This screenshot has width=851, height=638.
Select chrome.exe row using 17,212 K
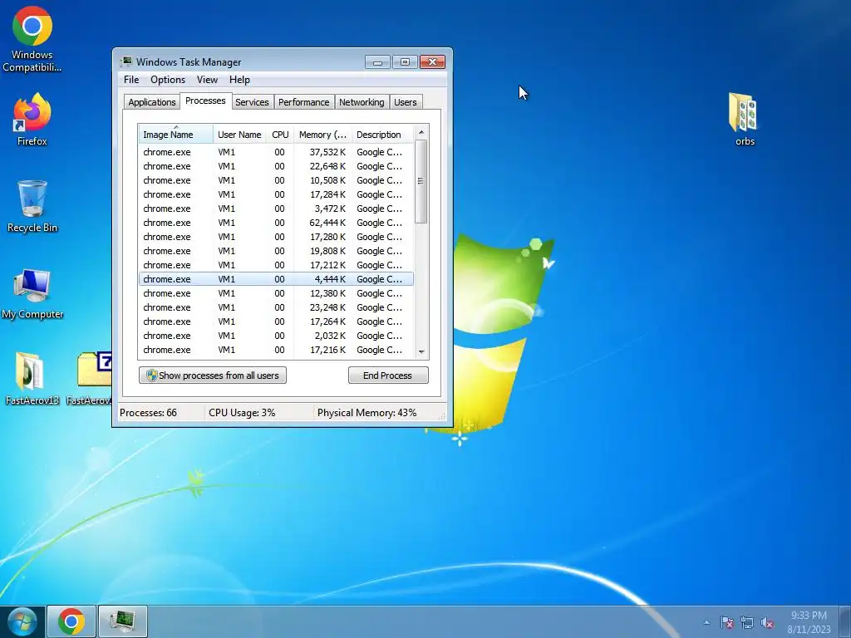(x=276, y=265)
